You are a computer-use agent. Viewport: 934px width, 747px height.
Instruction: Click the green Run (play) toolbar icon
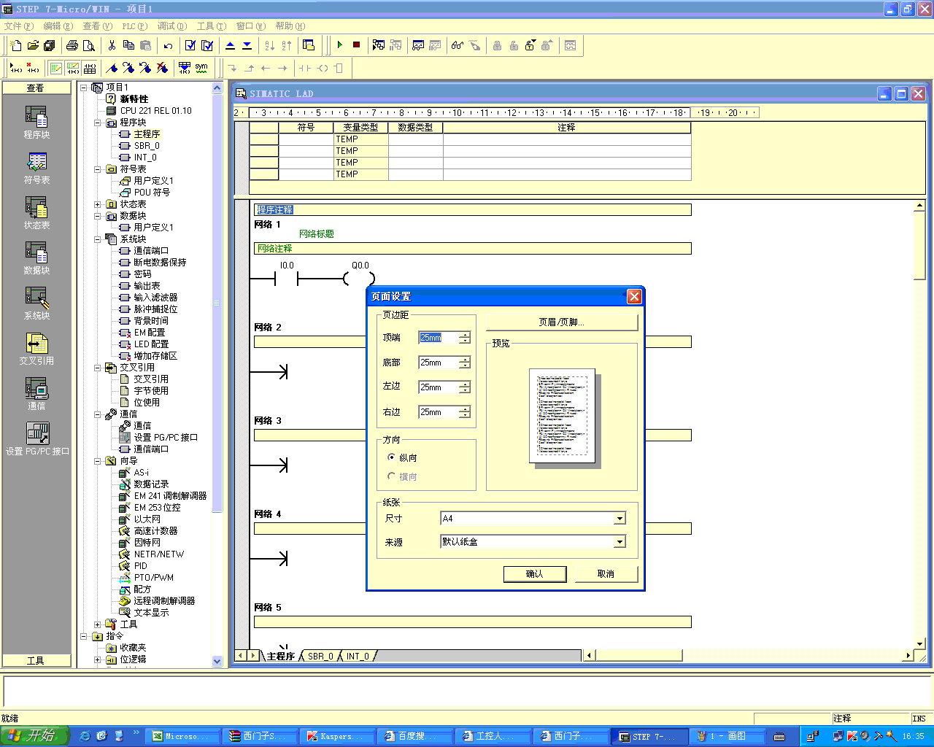click(x=340, y=45)
